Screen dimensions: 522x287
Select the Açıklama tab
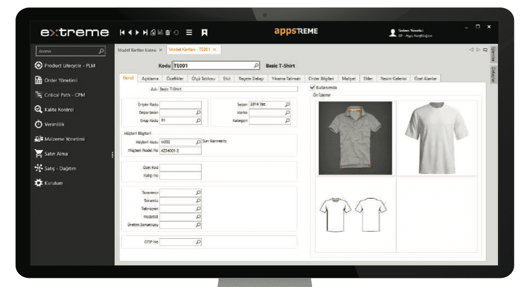tap(150, 78)
